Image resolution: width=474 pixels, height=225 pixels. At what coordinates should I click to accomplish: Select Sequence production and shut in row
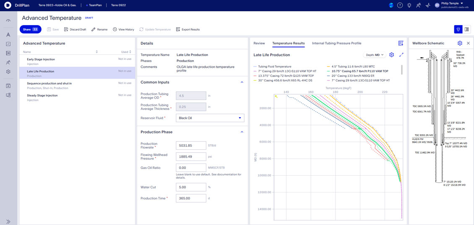click(77, 85)
